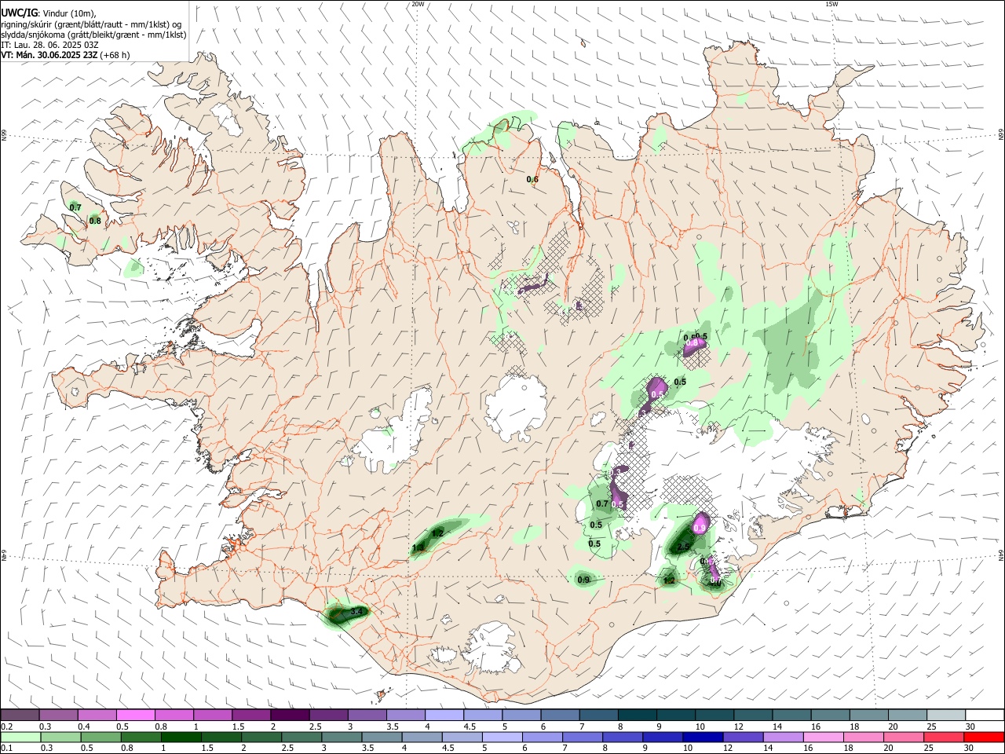The width and height of the screenshot is (1005, 754).
Task: Click the initial time 'IT: Lau. 28. 06. 2025 03Z'
Action: (x=49, y=45)
